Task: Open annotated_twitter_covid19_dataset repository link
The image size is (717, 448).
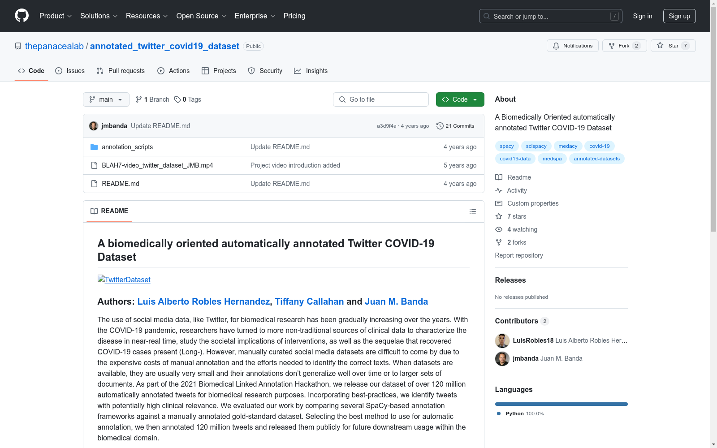Action: 164,46
